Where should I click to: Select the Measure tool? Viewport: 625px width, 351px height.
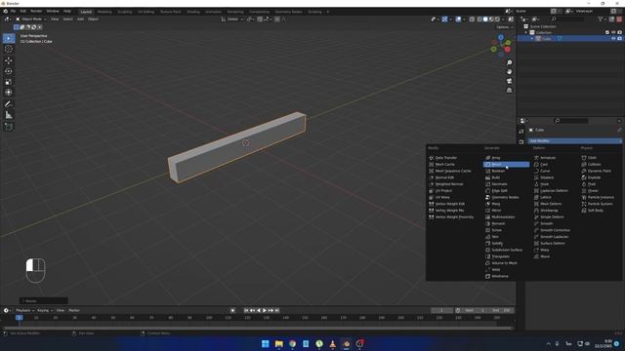pos(9,115)
